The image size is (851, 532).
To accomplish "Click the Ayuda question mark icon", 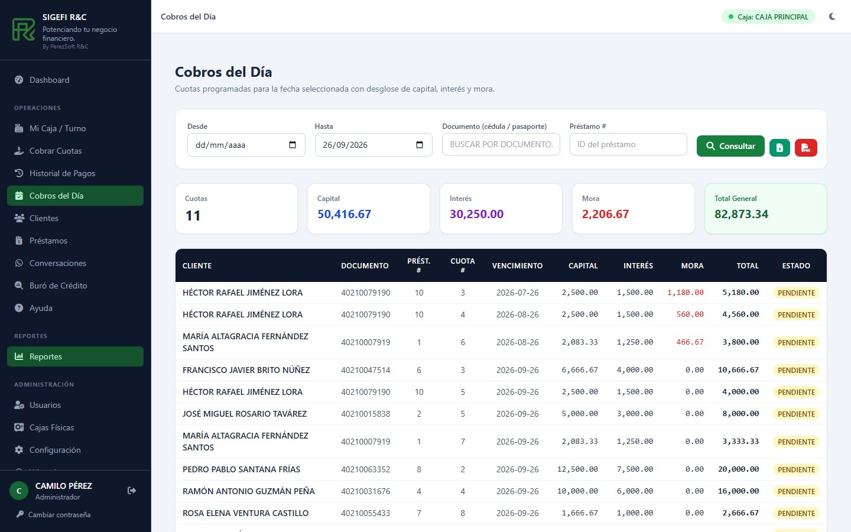I will [19, 308].
